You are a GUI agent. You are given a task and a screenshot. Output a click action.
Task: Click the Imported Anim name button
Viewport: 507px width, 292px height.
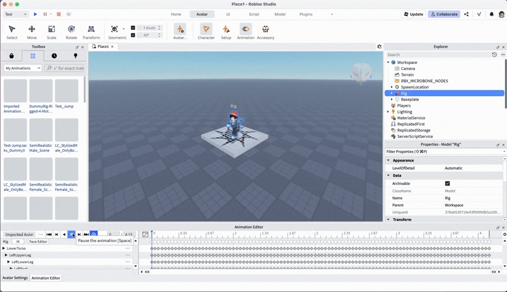point(19,234)
